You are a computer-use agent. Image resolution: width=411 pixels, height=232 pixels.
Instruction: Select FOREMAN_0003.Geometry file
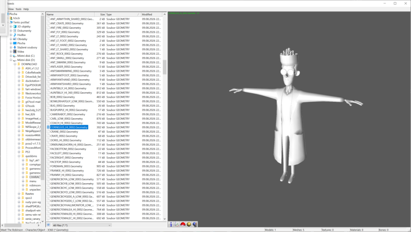[x=66, y=166]
